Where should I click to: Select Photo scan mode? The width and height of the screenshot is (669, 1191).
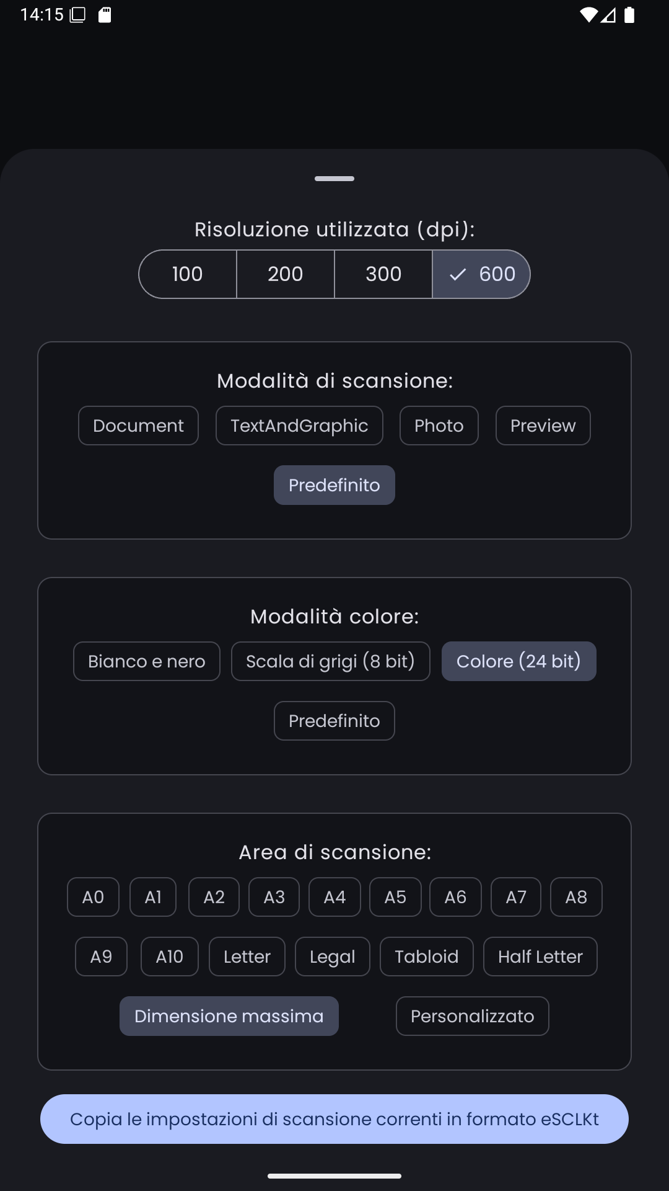click(439, 426)
